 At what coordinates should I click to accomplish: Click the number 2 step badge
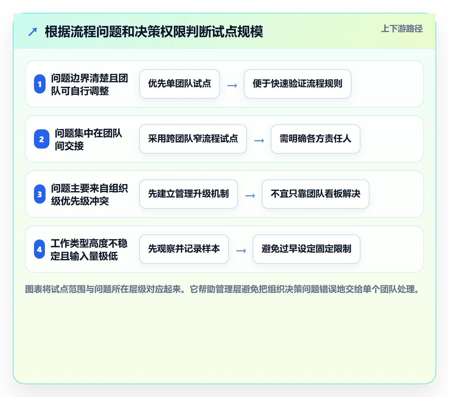pos(42,139)
